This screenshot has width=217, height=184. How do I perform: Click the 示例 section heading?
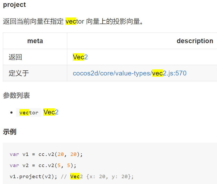[x=10, y=132]
